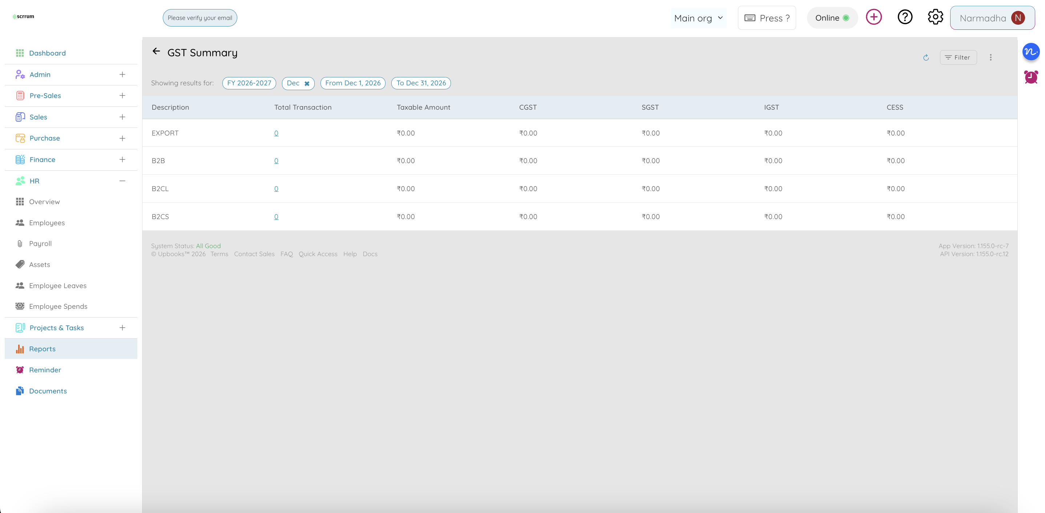Click the alarm clock reminder icon on right edge
Screen dimensions: 1045x513
click(x=1030, y=77)
